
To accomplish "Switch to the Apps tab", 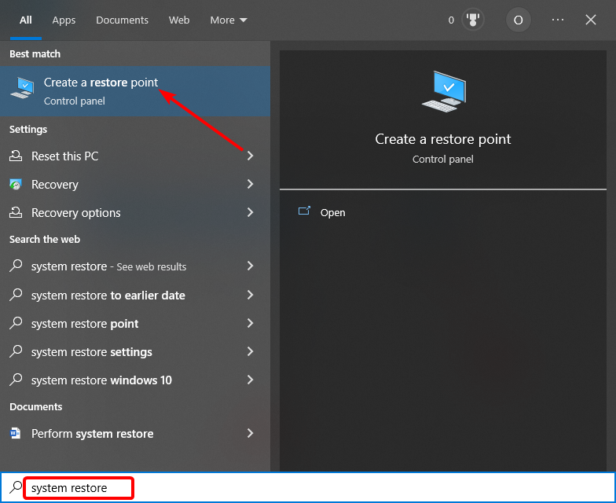I will pyautogui.click(x=64, y=20).
